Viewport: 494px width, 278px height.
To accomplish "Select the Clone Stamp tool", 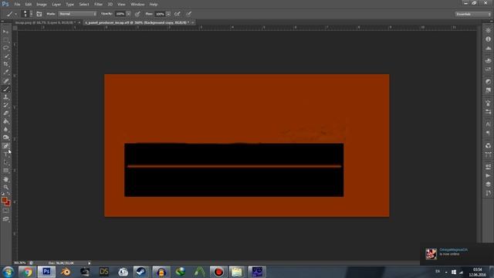I will (x=5, y=97).
